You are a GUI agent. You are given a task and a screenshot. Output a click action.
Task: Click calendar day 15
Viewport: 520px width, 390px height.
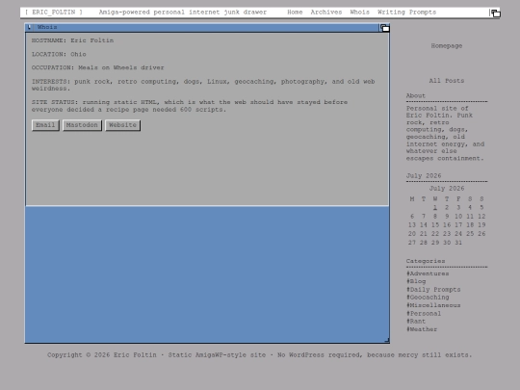click(x=434, y=225)
